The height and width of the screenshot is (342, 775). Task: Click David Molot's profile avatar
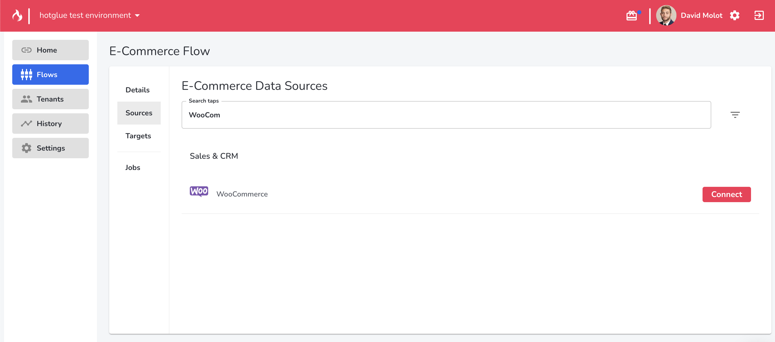pyautogui.click(x=666, y=15)
